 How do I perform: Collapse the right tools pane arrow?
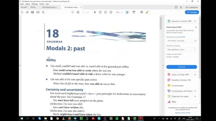pos(163,65)
